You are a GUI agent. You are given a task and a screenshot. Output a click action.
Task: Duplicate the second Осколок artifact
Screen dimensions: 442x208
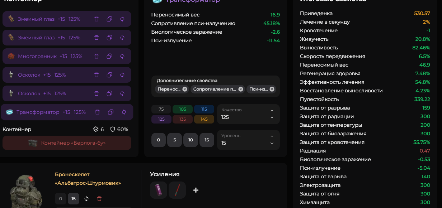pyautogui.click(x=109, y=93)
